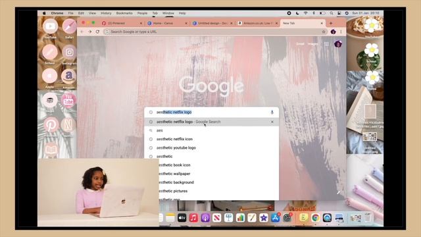This screenshot has width=421, height=237.
Task: Open the Pinterest desktop shortcut icon
Action: point(51,124)
